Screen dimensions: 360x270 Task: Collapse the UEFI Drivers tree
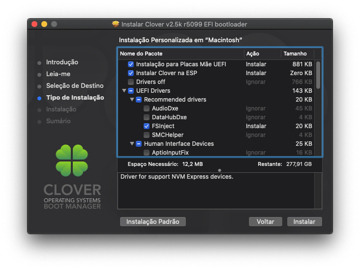click(x=124, y=91)
